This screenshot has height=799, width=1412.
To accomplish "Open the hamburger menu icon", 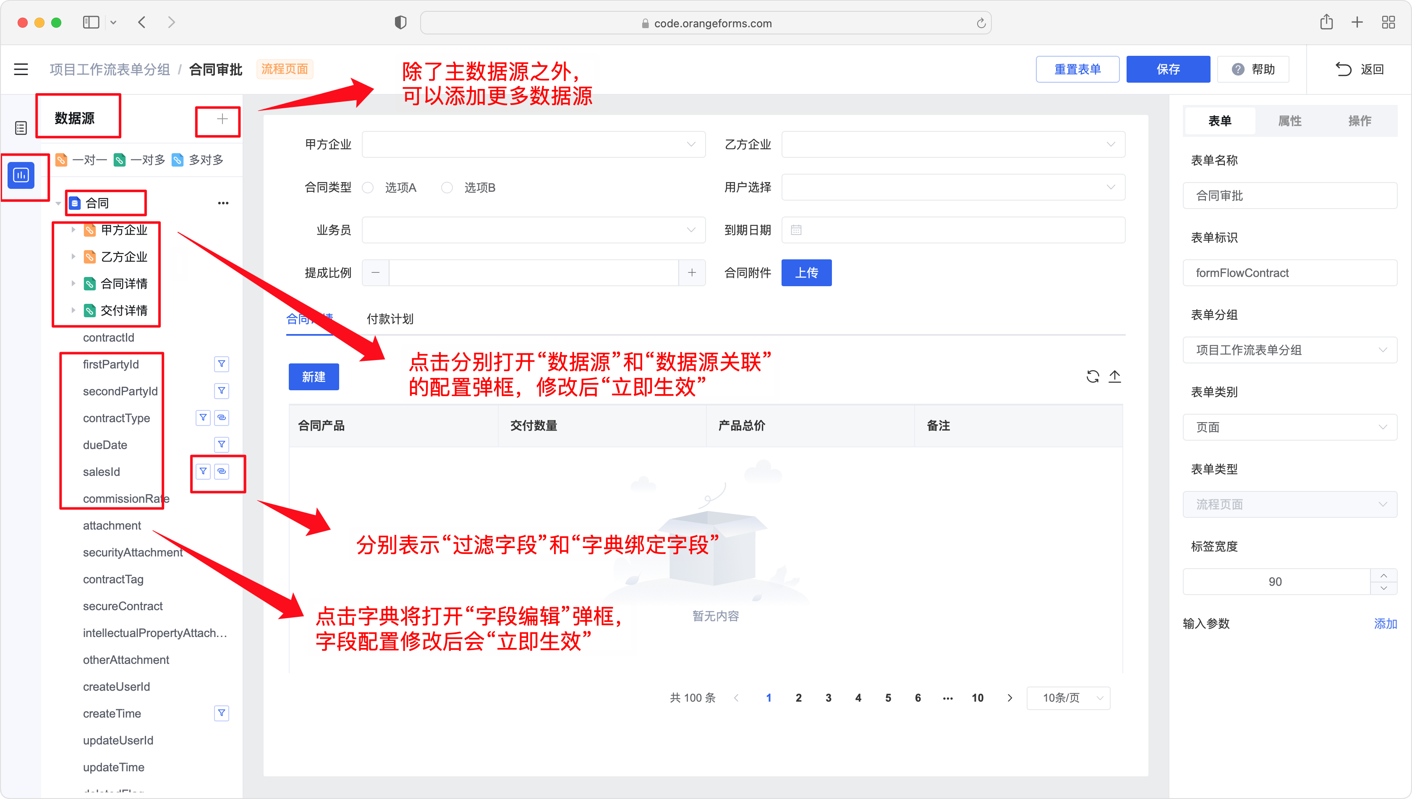I will click(21, 69).
